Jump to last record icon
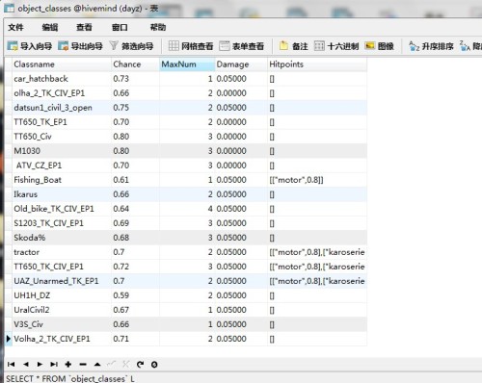482x383 pixels. click(x=54, y=365)
